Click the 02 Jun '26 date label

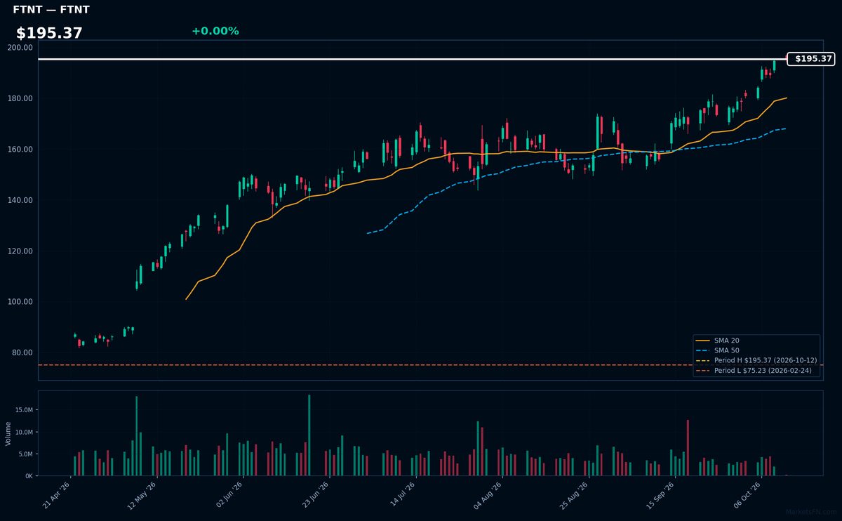click(229, 496)
